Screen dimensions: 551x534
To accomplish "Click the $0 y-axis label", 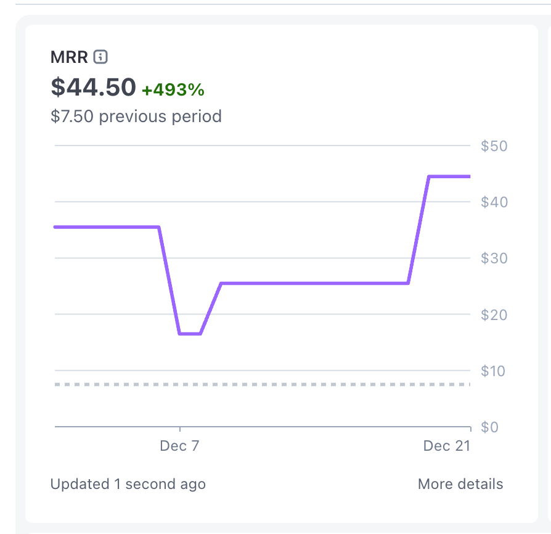I will (489, 427).
